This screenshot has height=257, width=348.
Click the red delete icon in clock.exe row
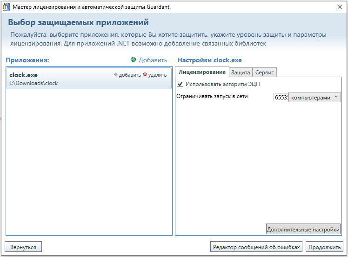(x=145, y=75)
